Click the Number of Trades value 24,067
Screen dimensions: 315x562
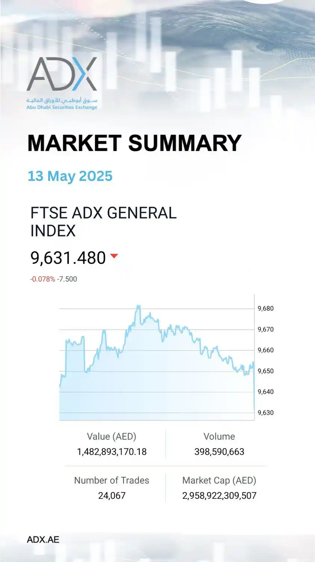click(x=112, y=496)
